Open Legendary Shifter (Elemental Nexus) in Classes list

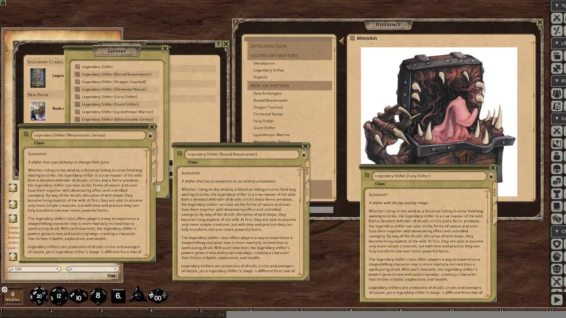pyautogui.click(x=114, y=89)
